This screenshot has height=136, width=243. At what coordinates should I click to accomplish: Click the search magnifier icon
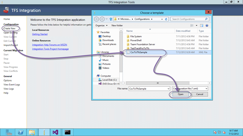pos(206,19)
